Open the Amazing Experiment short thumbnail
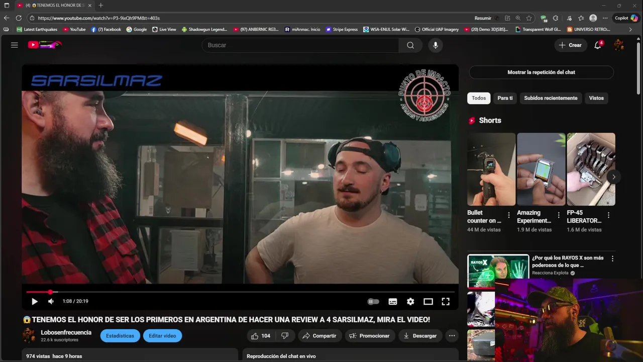643x362 pixels. (541, 169)
